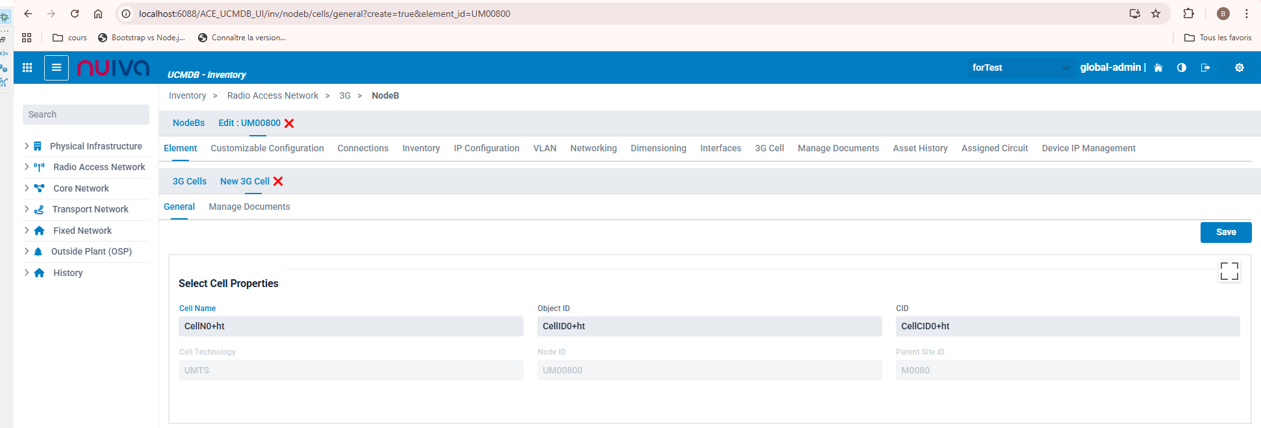Bookmark this page with star icon
Screen dimensions: 1261x428
(1156, 14)
